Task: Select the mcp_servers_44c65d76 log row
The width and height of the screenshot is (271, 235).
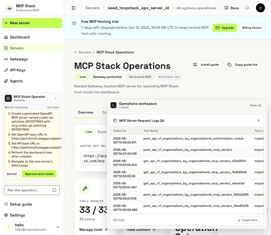Action: (x=187, y=208)
